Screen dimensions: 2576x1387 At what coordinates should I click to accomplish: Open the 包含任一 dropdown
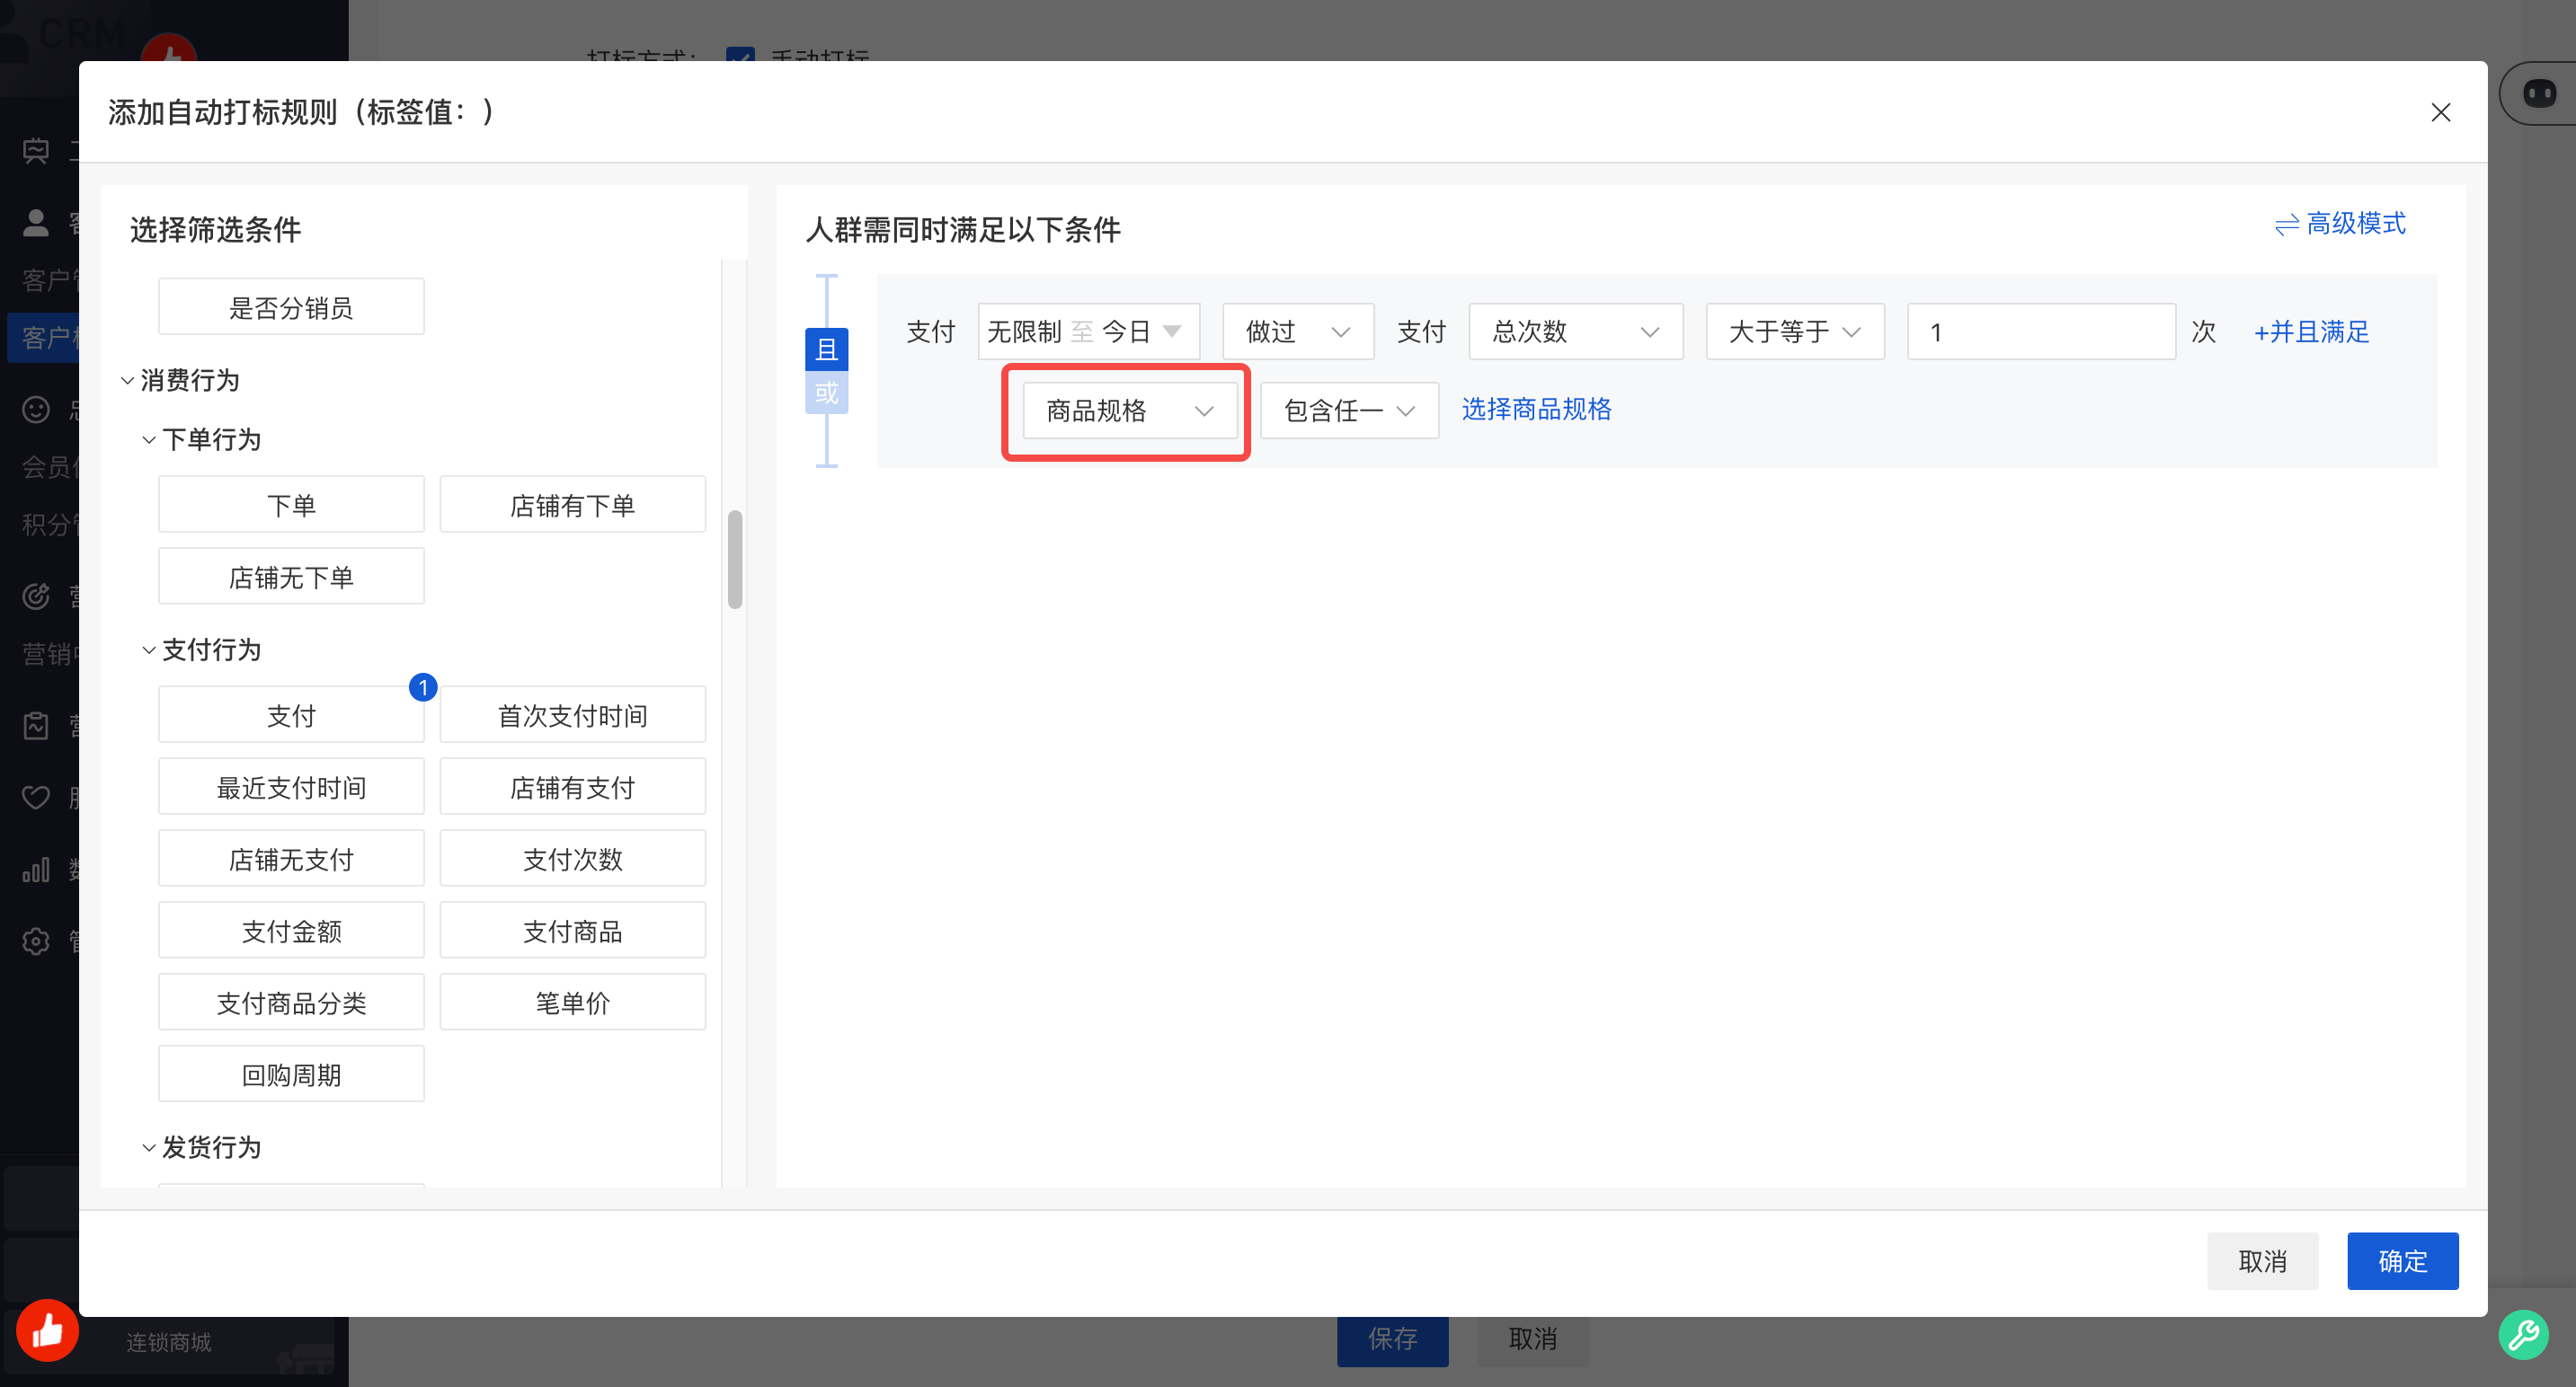coord(1348,411)
